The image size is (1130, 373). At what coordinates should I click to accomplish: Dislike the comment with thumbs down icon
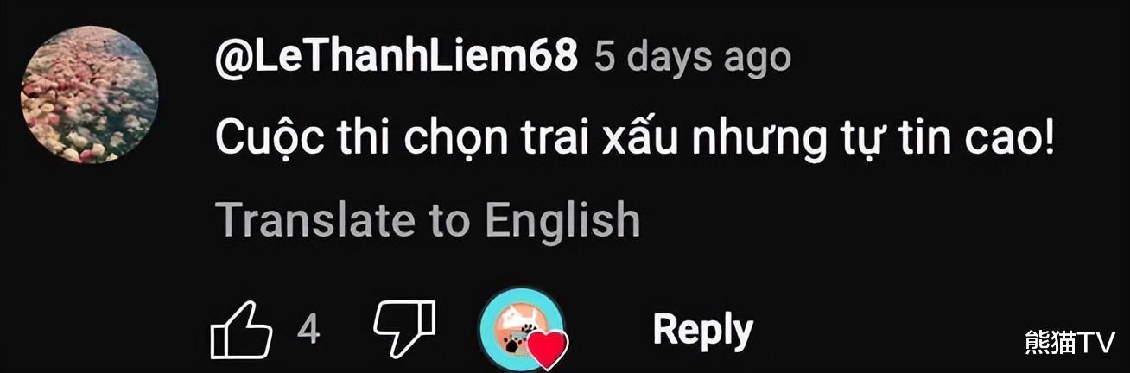[404, 329]
